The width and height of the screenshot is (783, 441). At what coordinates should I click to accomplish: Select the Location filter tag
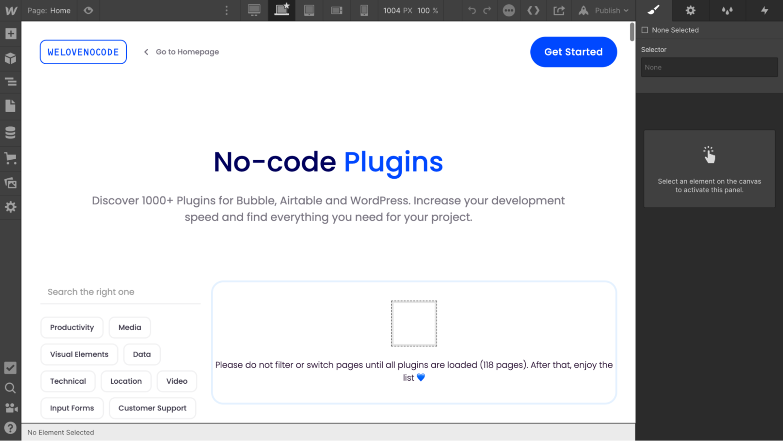126,381
